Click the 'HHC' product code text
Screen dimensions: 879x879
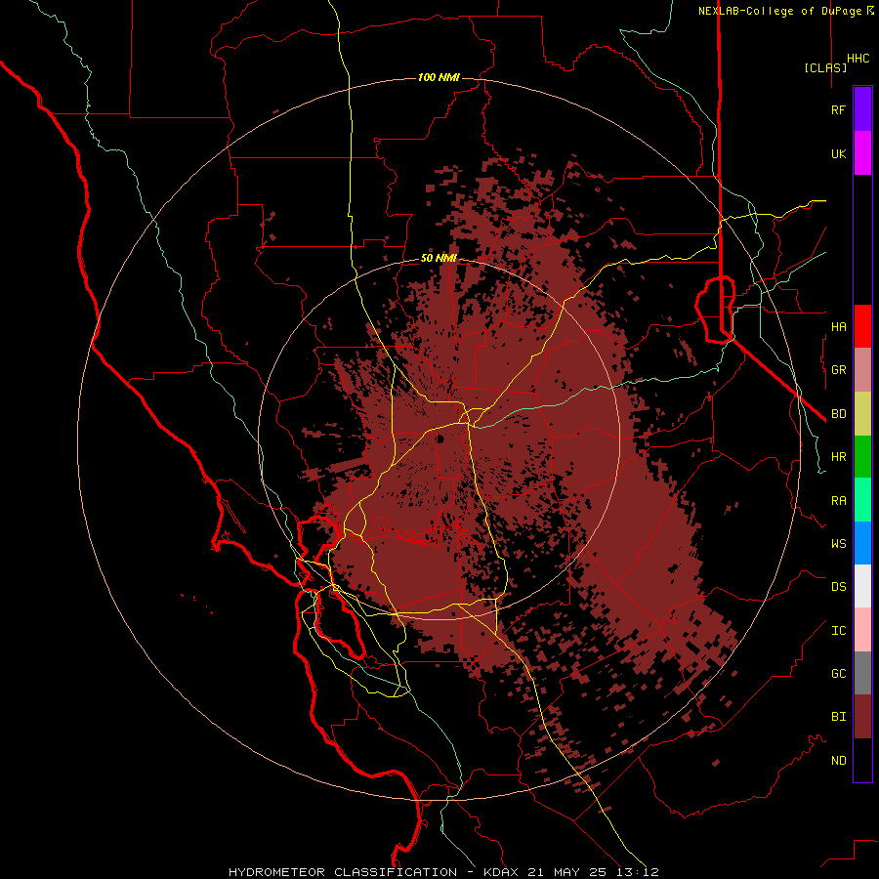click(858, 59)
